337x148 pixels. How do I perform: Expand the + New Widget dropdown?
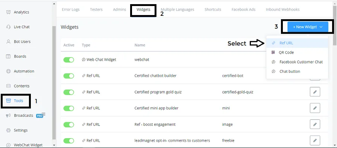308,27
